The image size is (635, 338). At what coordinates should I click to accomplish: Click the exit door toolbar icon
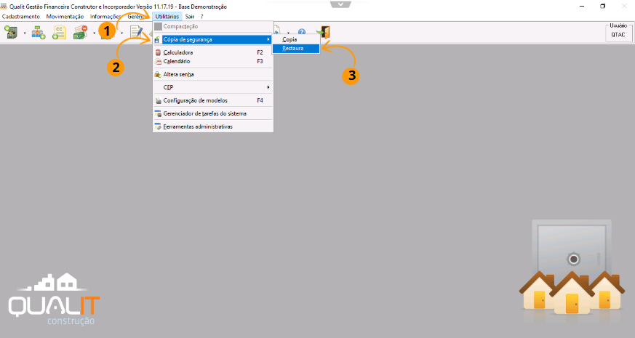324,33
